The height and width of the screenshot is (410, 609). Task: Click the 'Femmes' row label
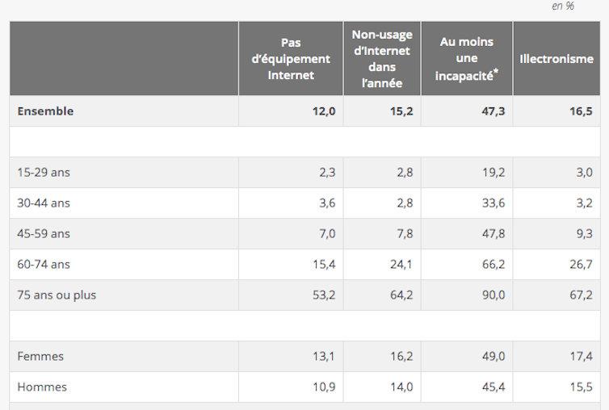tap(40, 357)
